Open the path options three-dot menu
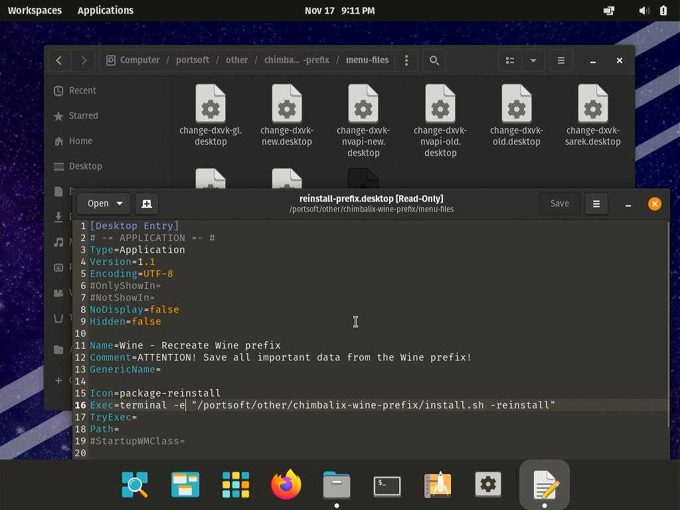 click(x=406, y=60)
